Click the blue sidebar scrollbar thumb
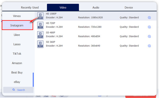The width and height of the screenshot is (159, 98). pyautogui.click(x=33, y=80)
